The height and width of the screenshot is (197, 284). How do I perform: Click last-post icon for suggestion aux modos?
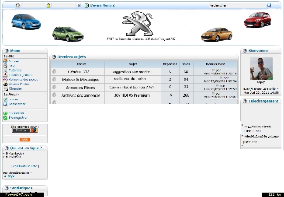pos(213,70)
